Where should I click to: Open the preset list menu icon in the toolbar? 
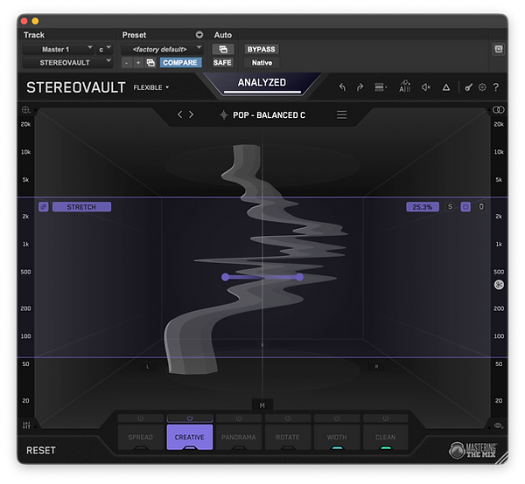coord(381,87)
